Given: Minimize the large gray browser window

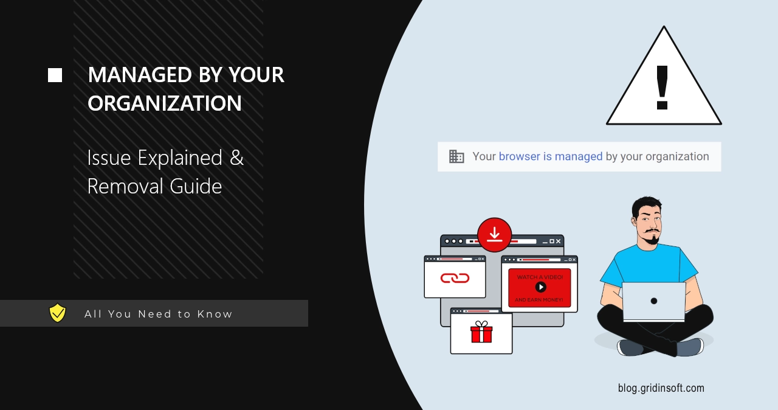Looking at the screenshot, I should point(544,242).
